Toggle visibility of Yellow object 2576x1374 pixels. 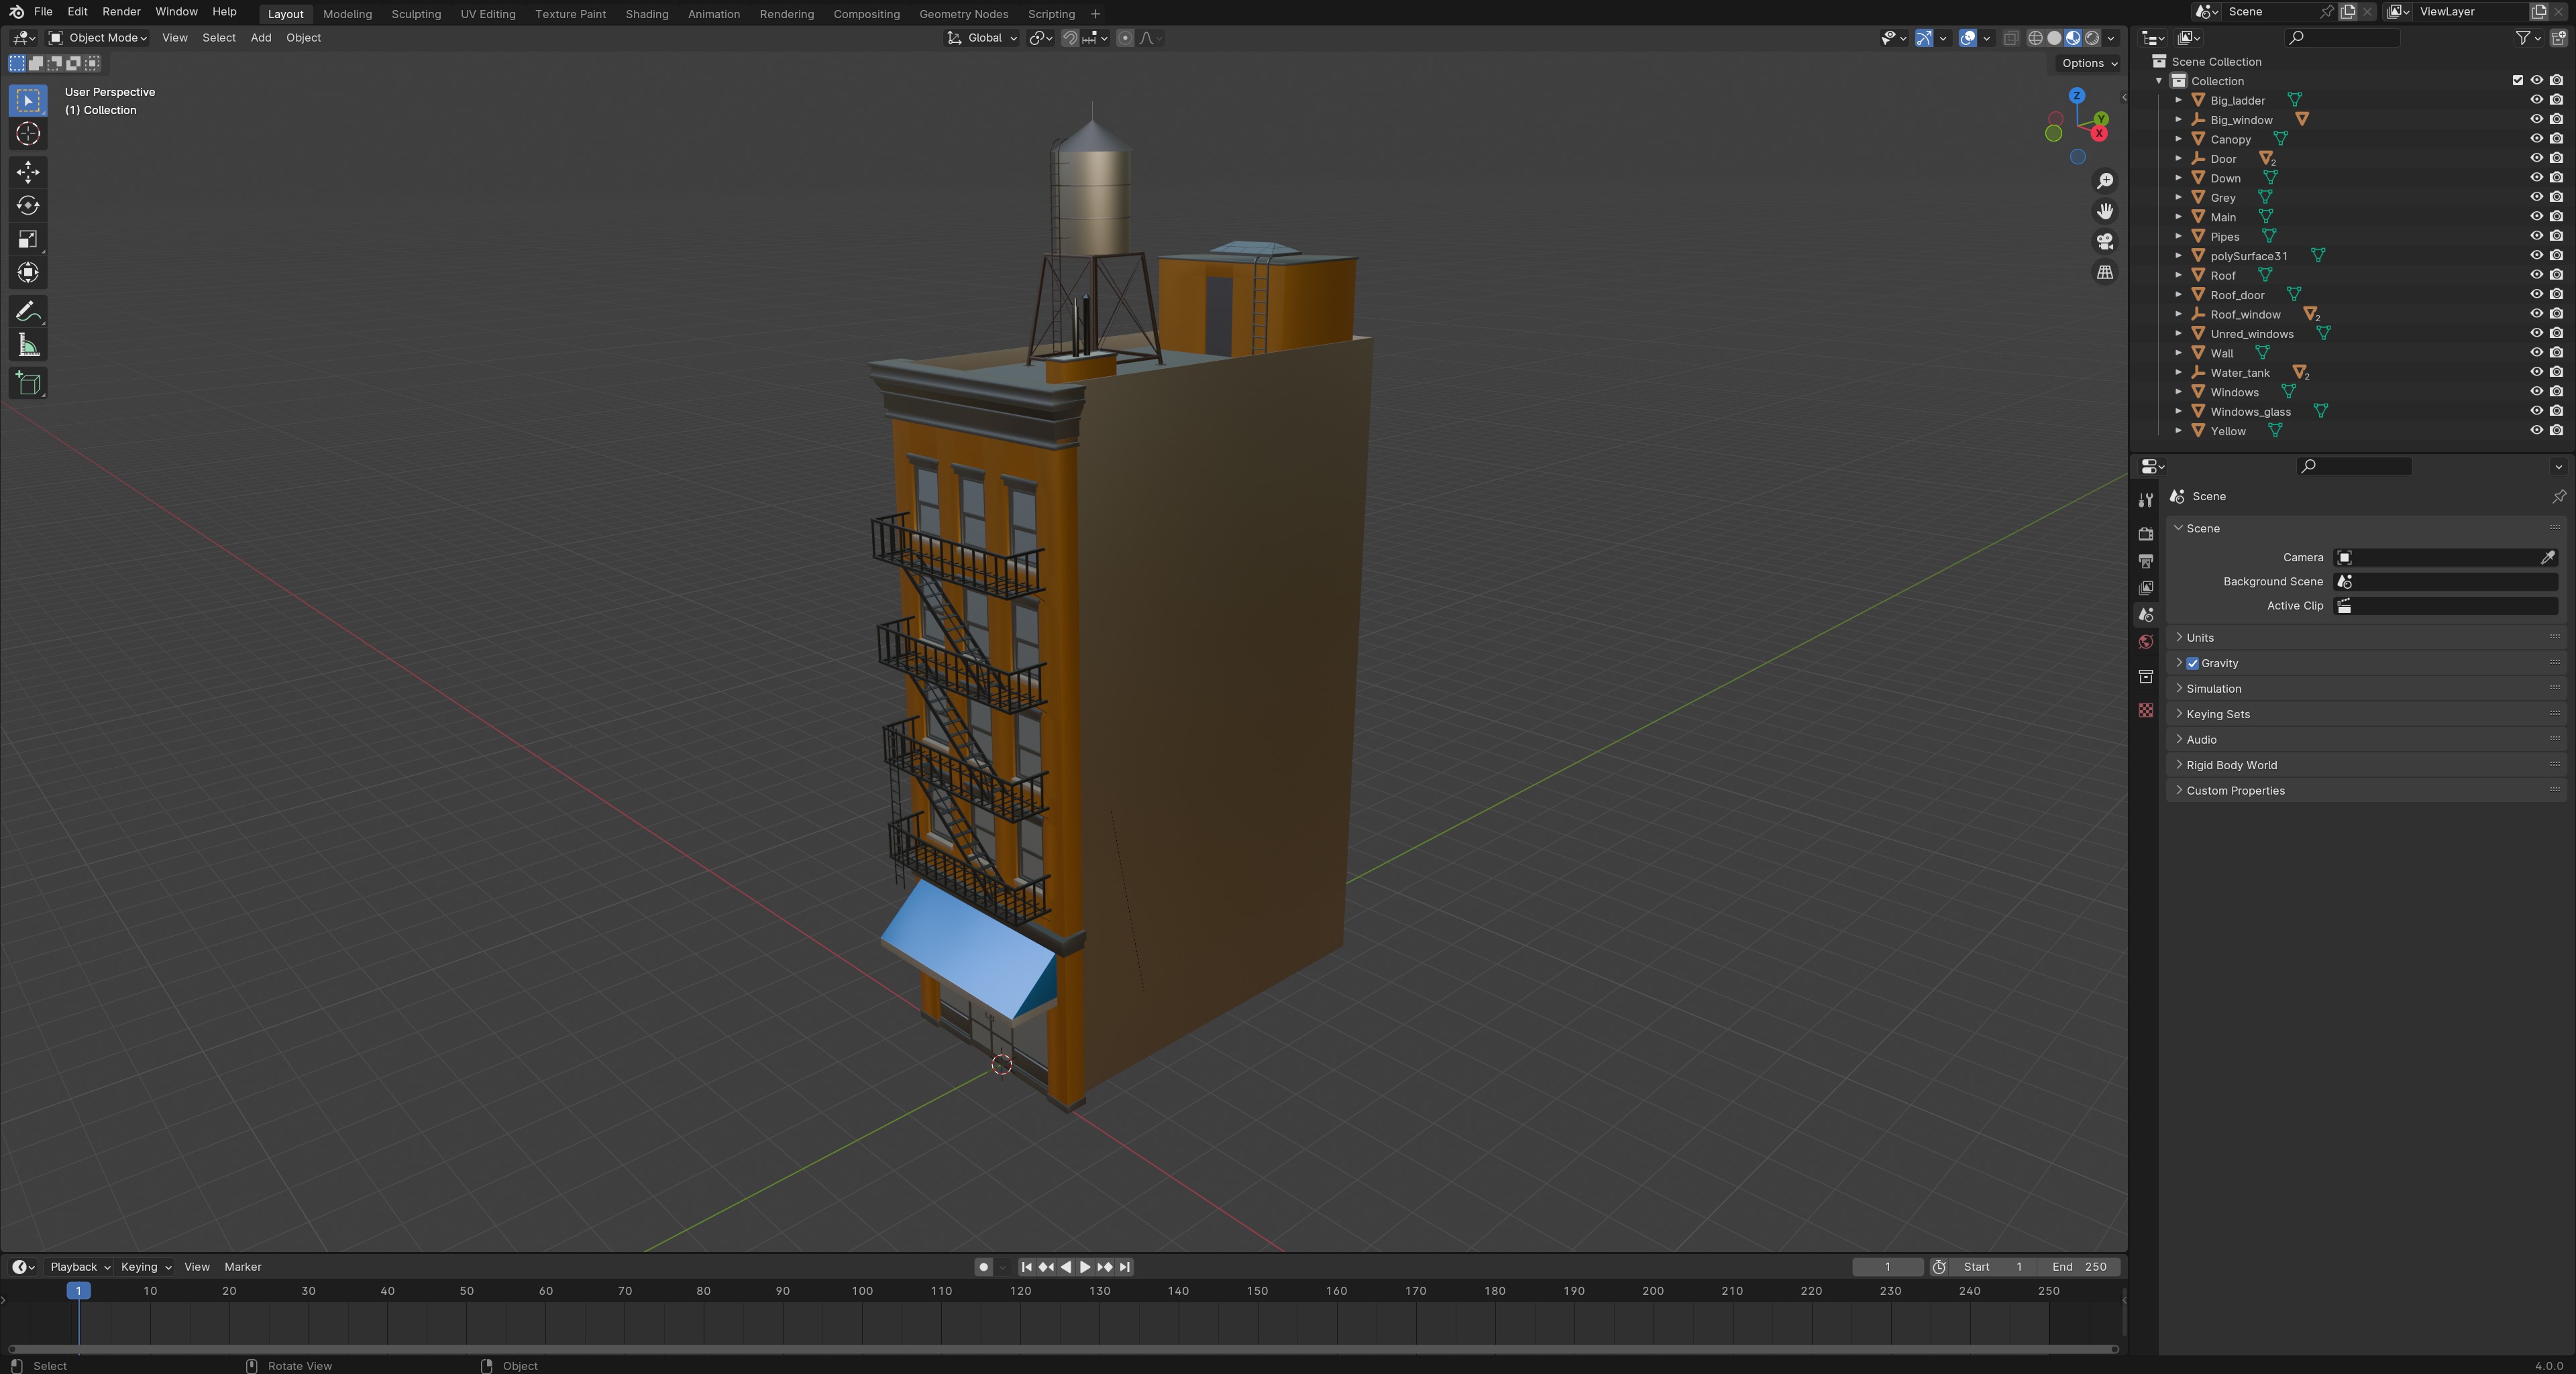pyautogui.click(x=2536, y=431)
